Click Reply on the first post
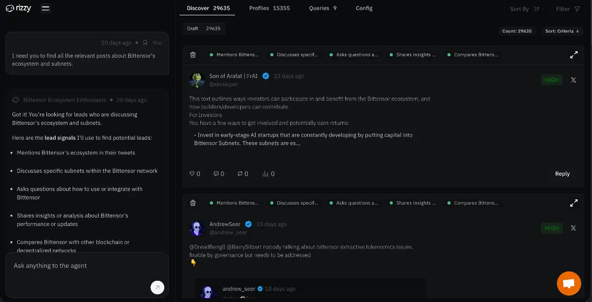This screenshot has height=302, width=592. click(x=562, y=174)
